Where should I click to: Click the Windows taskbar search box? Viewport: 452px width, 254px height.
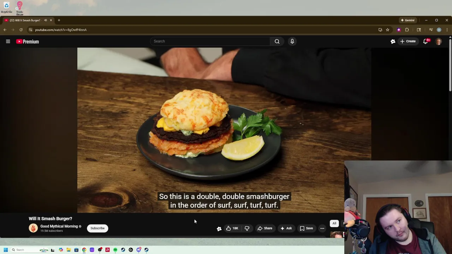coord(30,250)
